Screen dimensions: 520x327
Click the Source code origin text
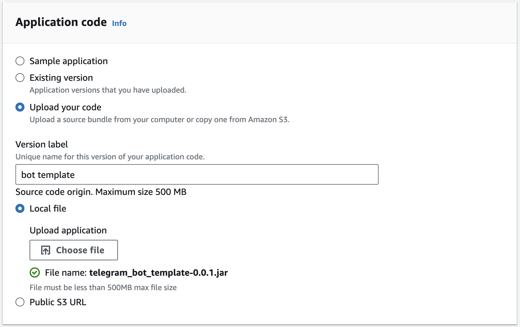click(101, 192)
